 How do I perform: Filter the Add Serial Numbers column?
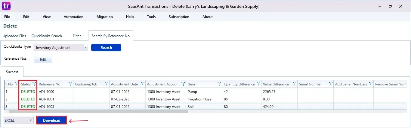371,84
